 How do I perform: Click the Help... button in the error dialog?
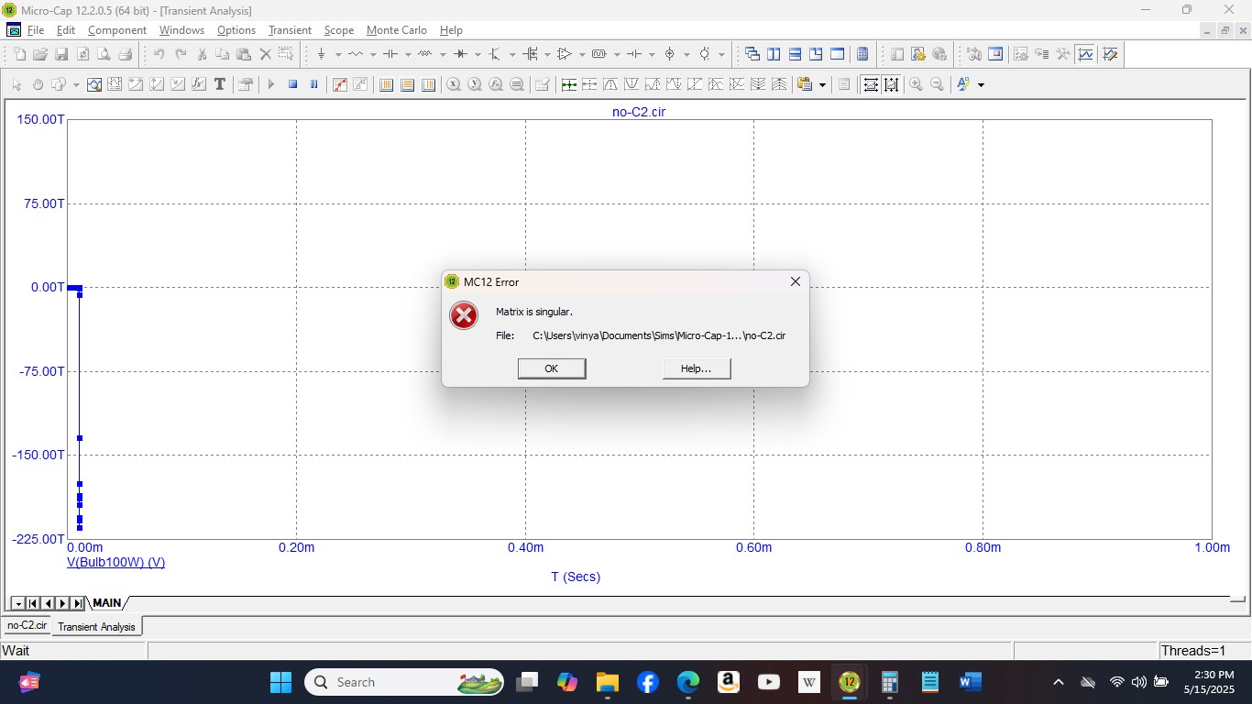(696, 368)
